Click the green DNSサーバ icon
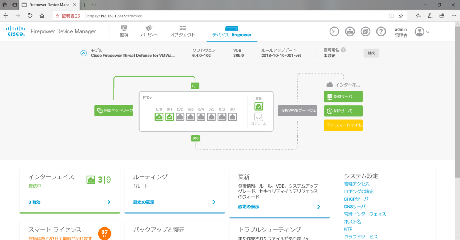The height and width of the screenshot is (240, 460). tap(343, 96)
